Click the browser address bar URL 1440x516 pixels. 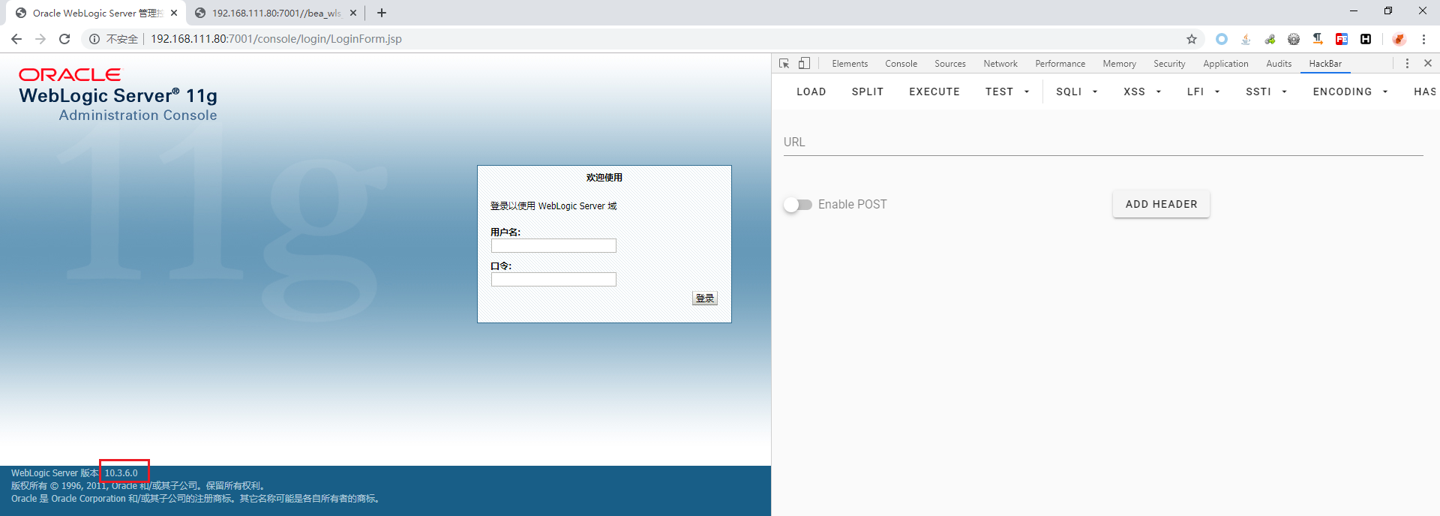[276, 39]
